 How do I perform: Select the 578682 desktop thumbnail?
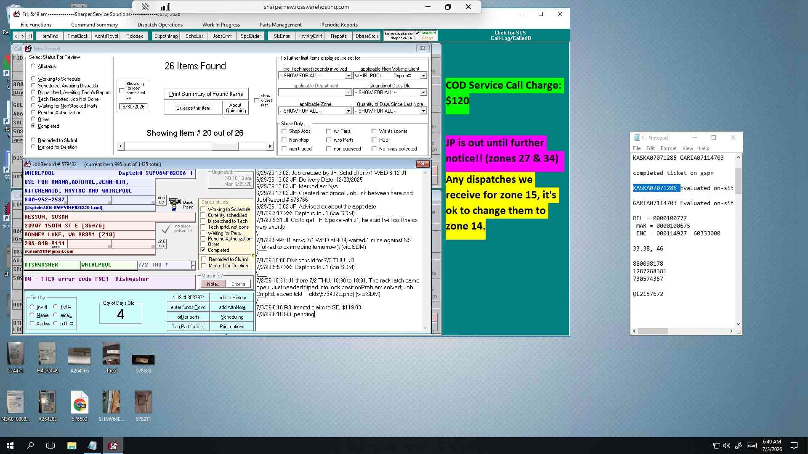click(143, 363)
